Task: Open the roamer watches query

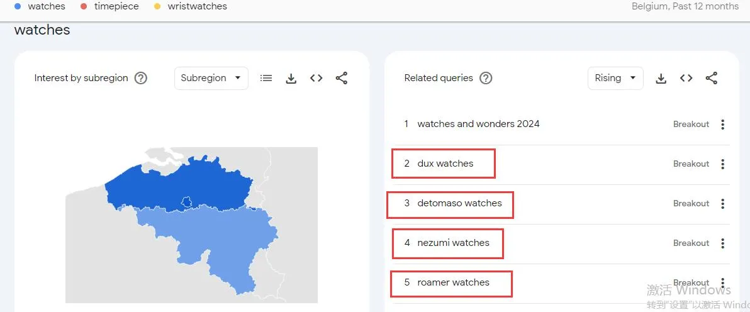Action: point(454,282)
